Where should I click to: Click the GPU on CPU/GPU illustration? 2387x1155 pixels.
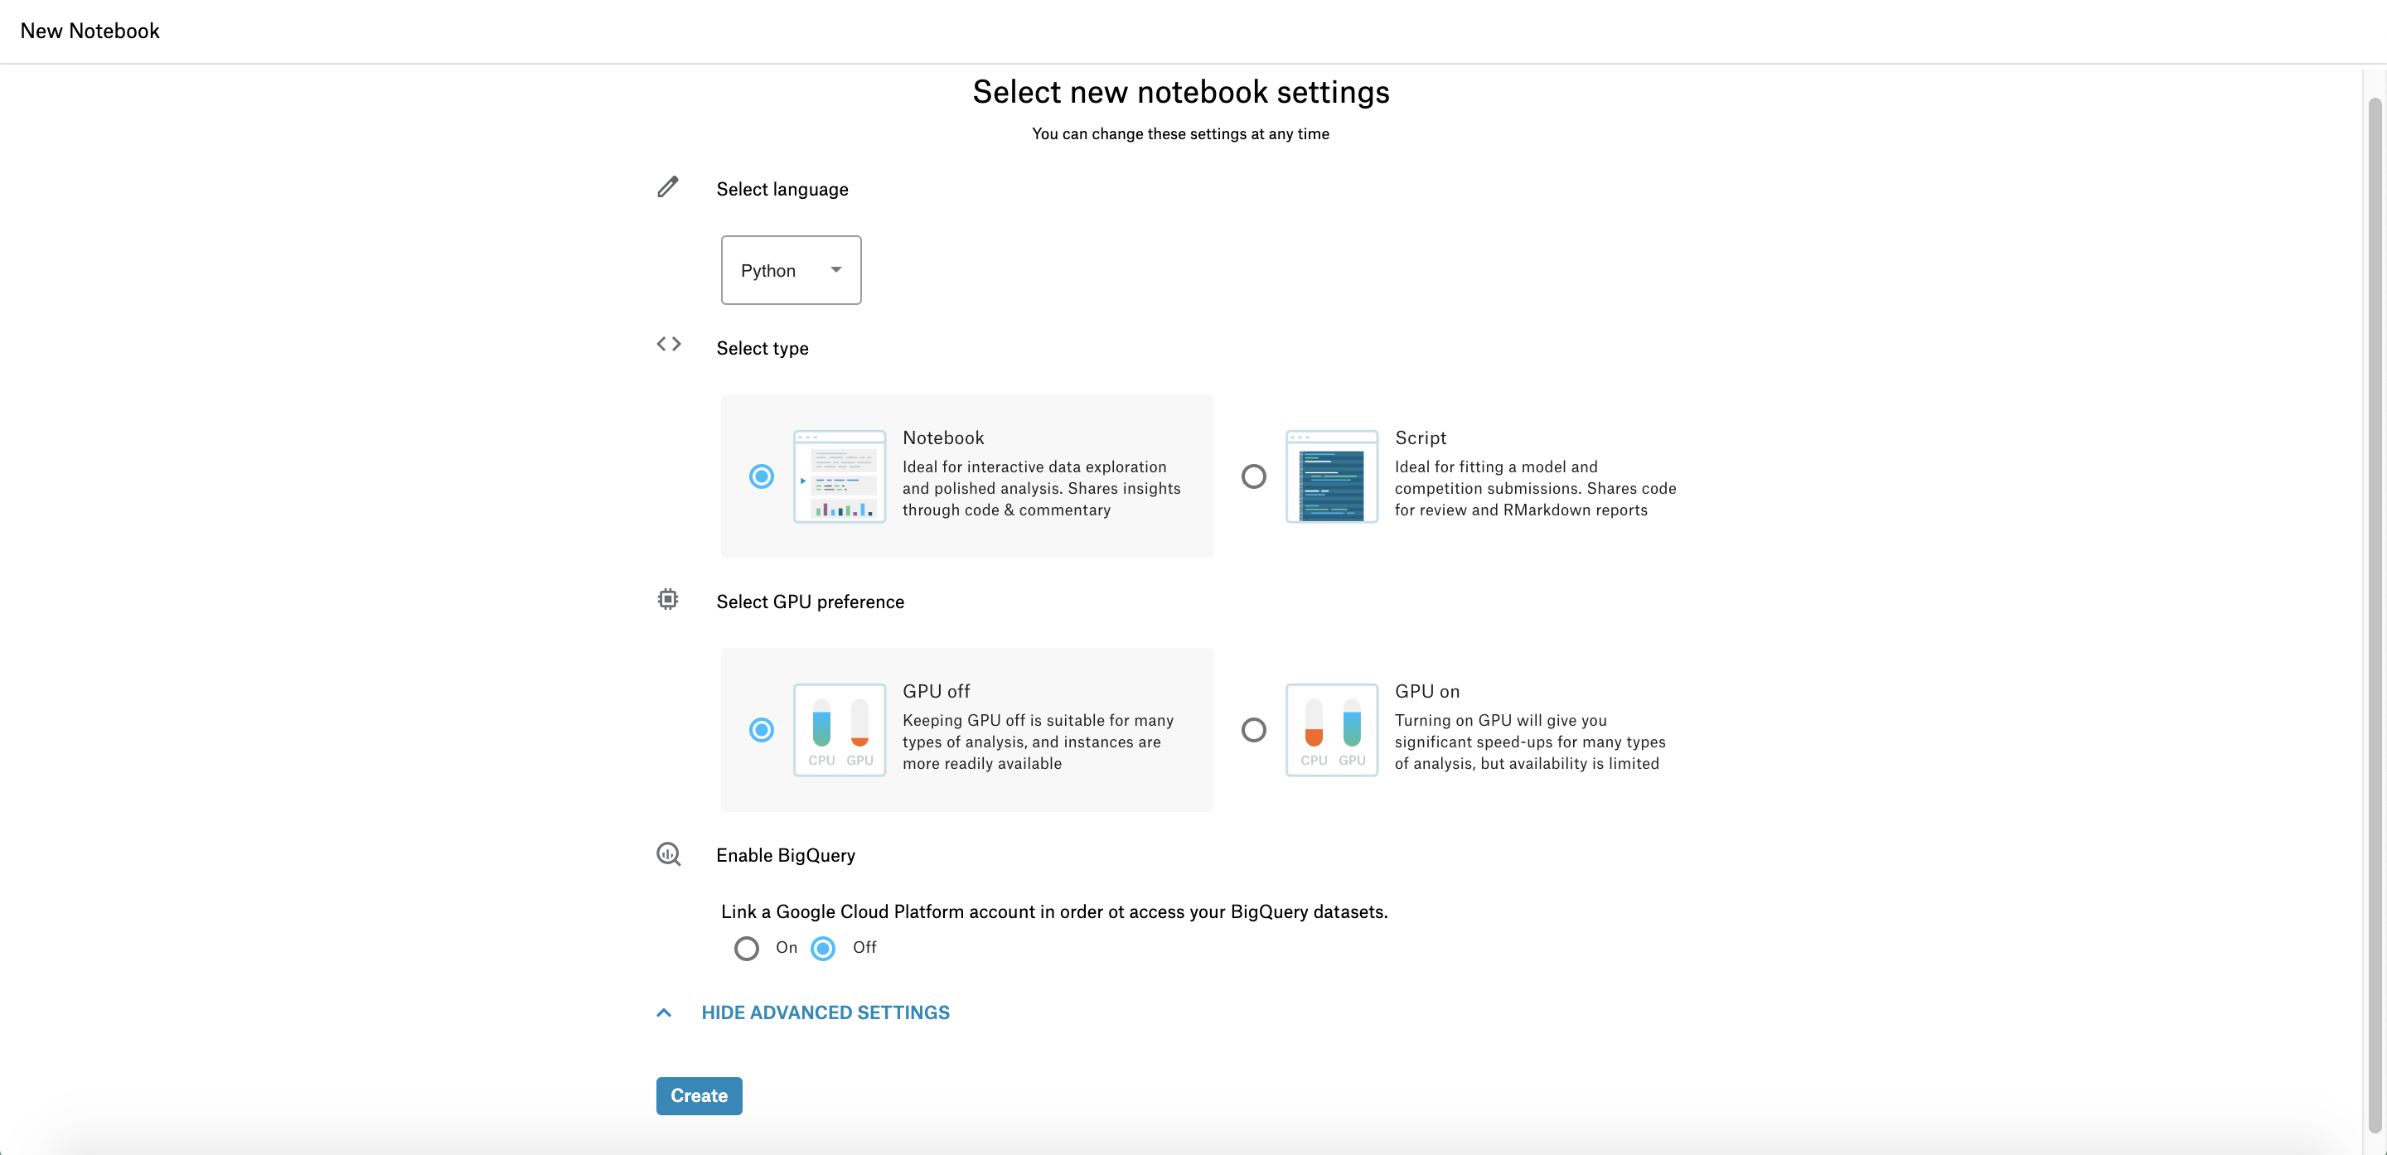(1330, 730)
